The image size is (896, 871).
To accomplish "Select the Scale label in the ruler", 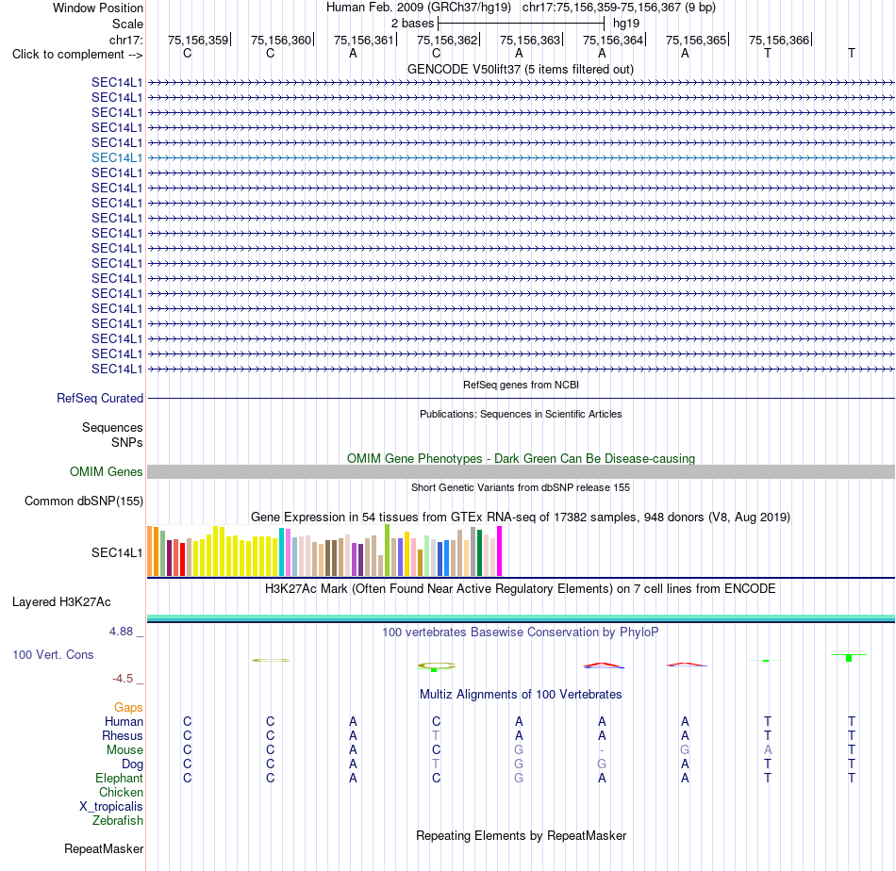I will point(127,24).
